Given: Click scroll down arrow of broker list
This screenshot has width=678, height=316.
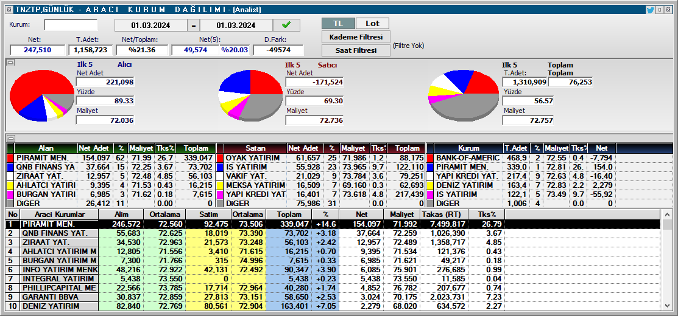Looking at the screenshot, I should (667, 306).
